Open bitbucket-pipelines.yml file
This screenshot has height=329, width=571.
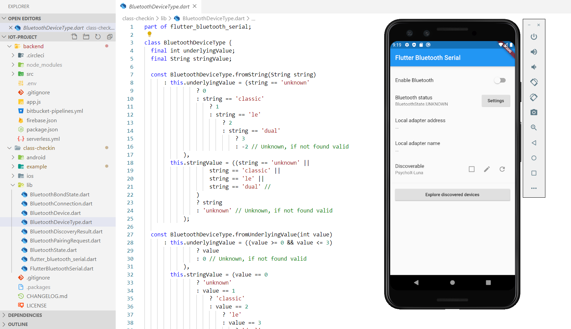tap(55, 111)
